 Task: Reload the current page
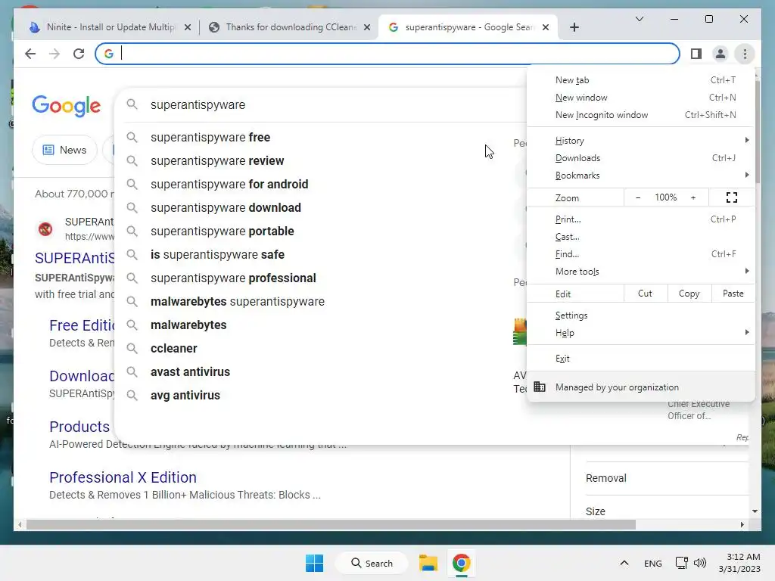click(x=79, y=54)
